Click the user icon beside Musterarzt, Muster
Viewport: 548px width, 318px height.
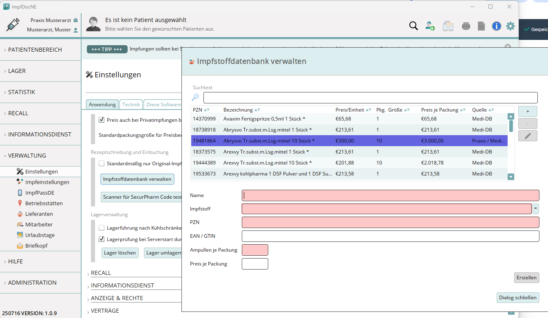pos(75,30)
